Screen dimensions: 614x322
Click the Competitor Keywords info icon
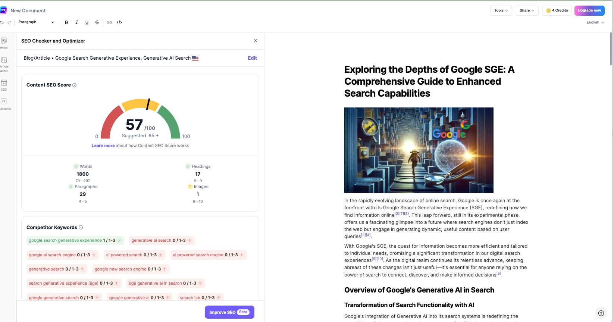[x=81, y=227]
